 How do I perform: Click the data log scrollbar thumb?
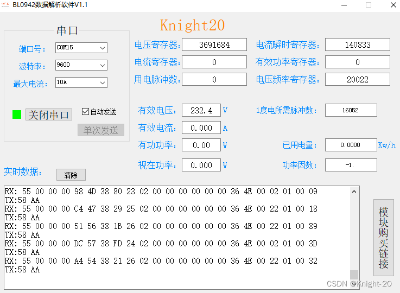click(x=354, y=275)
